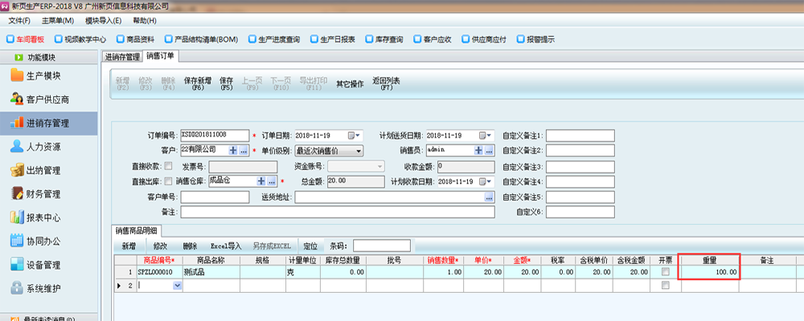Click the 保存 (F5) button

click(226, 83)
